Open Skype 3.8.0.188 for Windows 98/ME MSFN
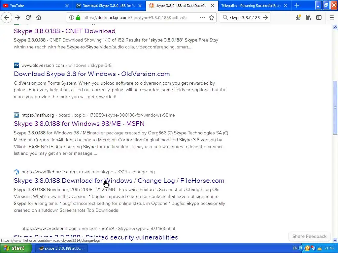338x253 pixels. click(79, 124)
